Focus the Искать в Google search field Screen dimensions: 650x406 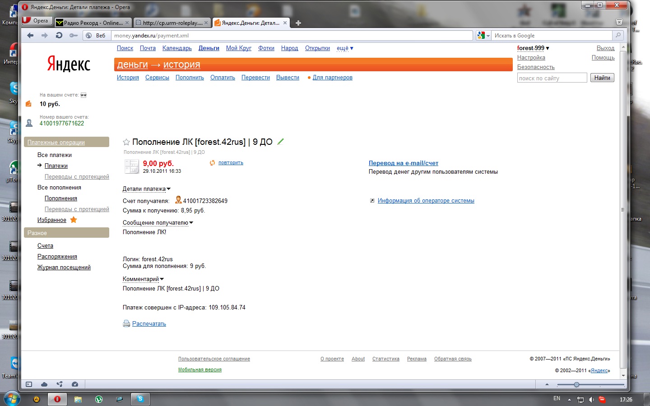click(552, 36)
